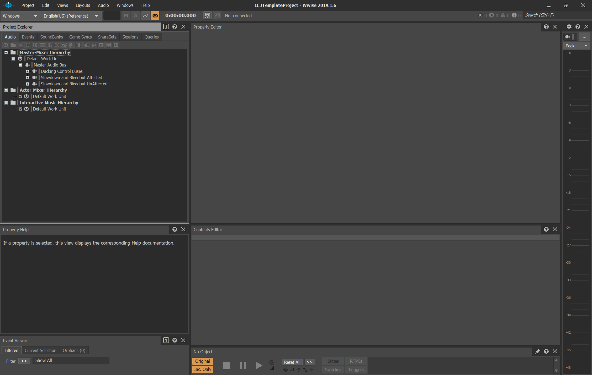Viewport: 592px width, 375px height.
Task: Click the Triggers button in Transport
Action: point(356,370)
